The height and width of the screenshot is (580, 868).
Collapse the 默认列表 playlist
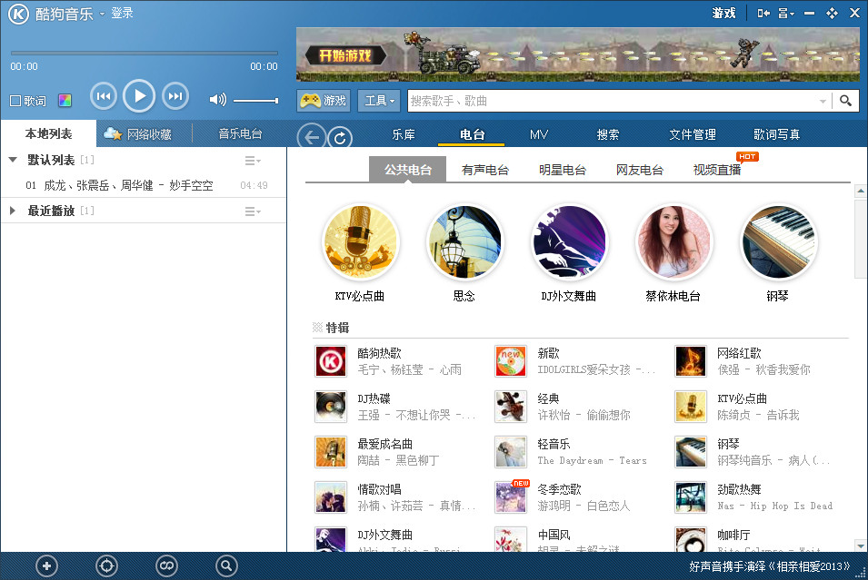(13, 160)
